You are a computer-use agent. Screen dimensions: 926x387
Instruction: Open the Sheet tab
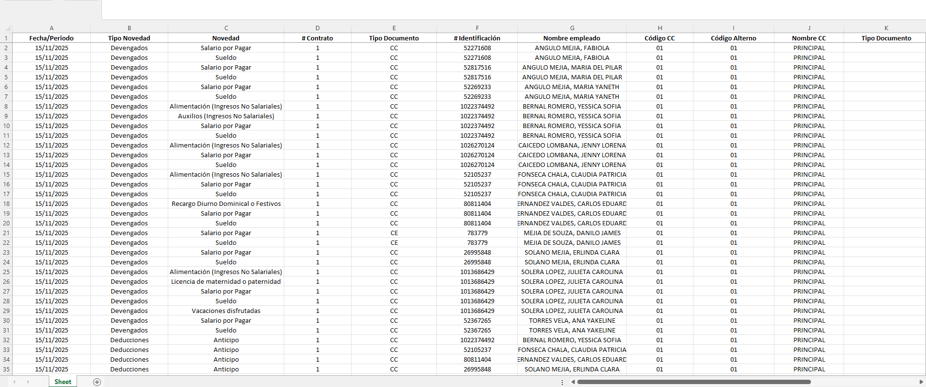pos(62,382)
